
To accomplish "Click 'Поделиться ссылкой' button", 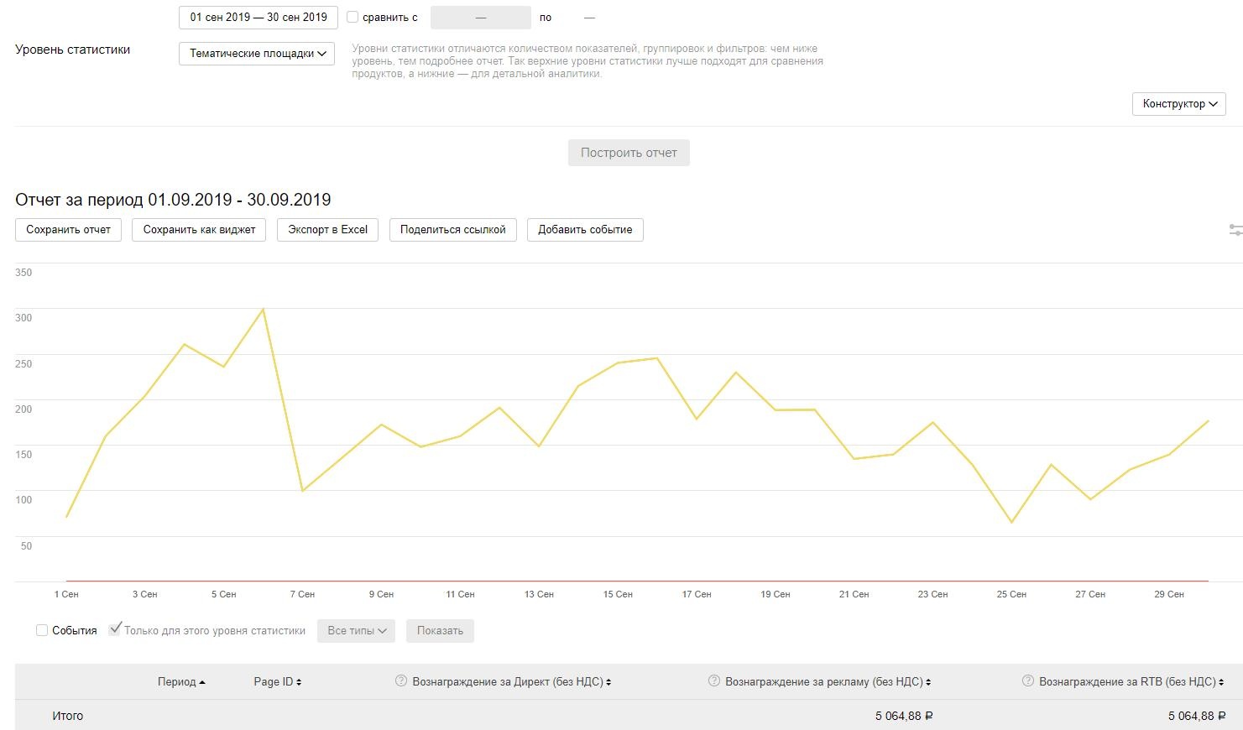I will pyautogui.click(x=452, y=230).
